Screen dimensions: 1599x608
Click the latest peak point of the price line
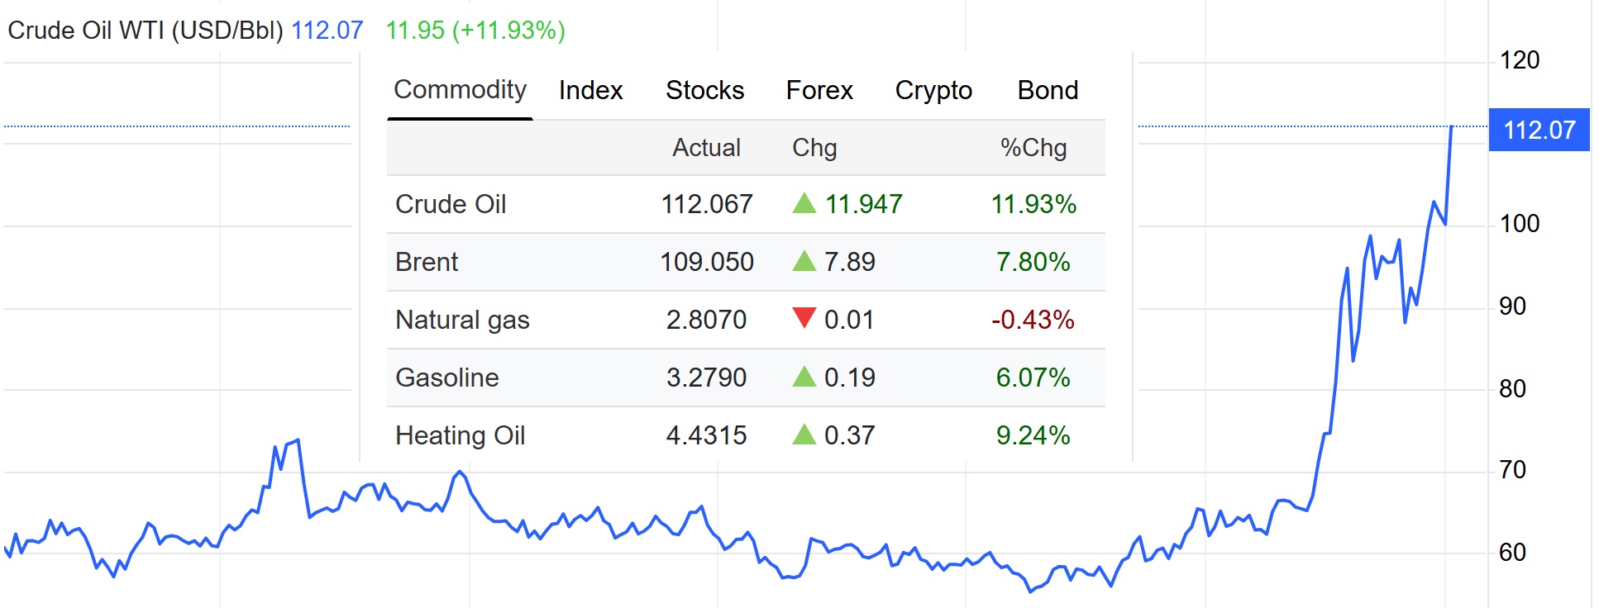click(x=1451, y=126)
